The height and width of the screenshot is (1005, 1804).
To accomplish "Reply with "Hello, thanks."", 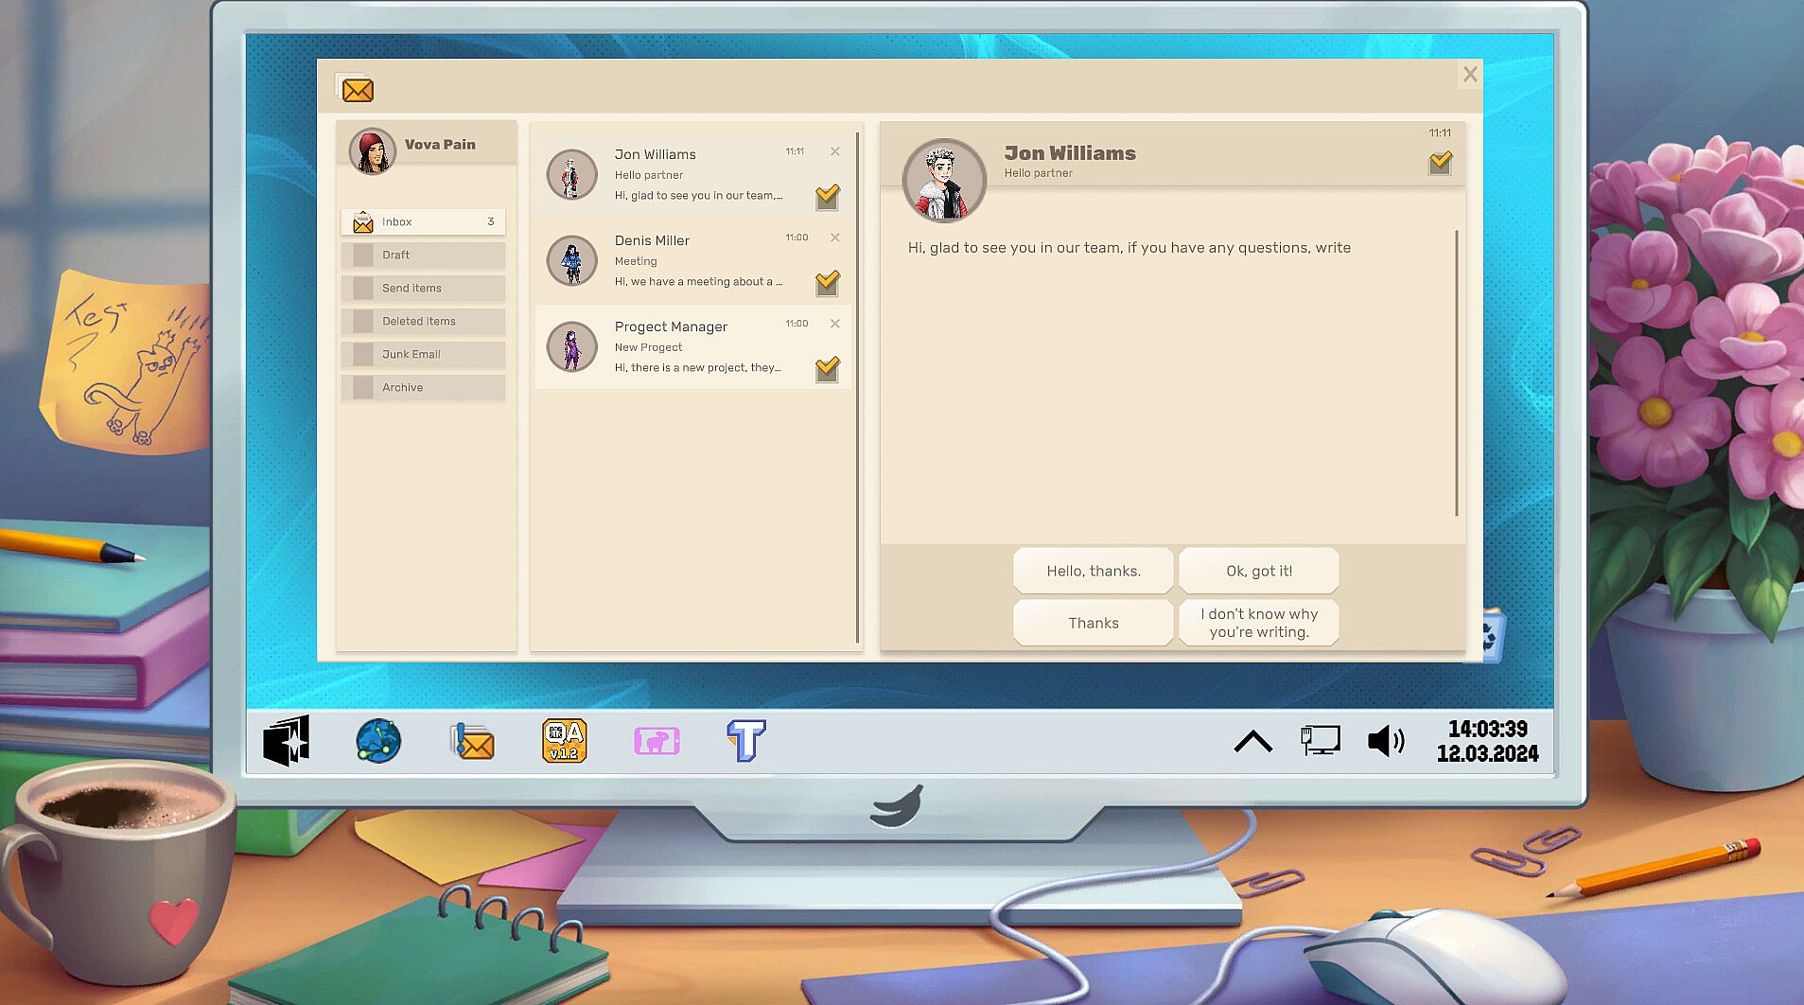I will coord(1094,571).
